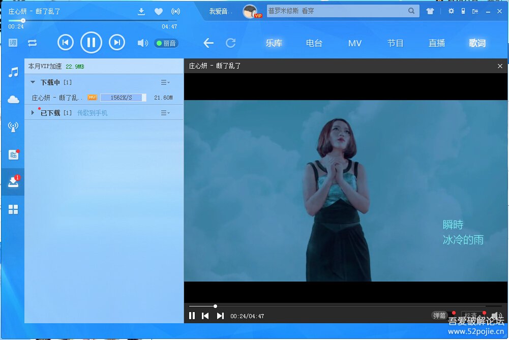Image resolution: width=509 pixels, height=340 pixels.
Task: Click the MV video picture area
Action: click(345, 191)
